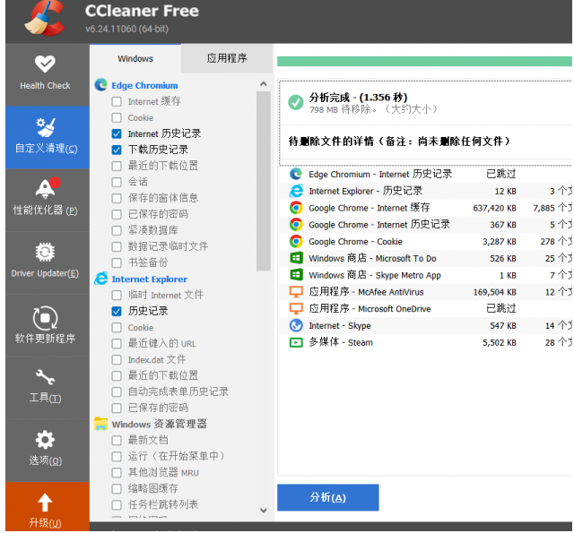574x533 pixels.
Task: Click Edge Chromium section icon
Action: 100,85
